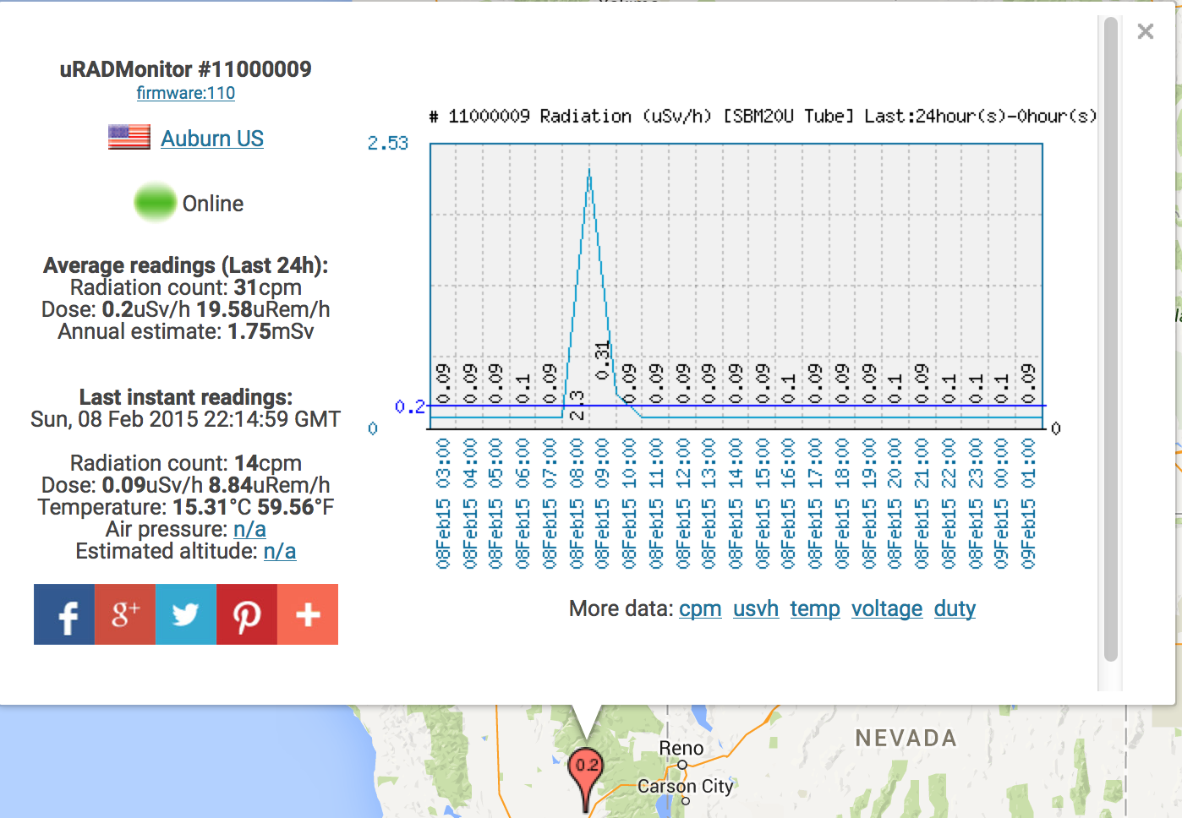Screen dimensions: 1182x818
Task: Click the Estimated altitude n/a link
Action: click(x=280, y=551)
